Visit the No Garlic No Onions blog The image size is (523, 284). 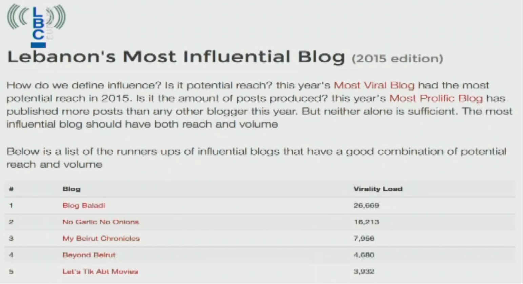pyautogui.click(x=101, y=222)
